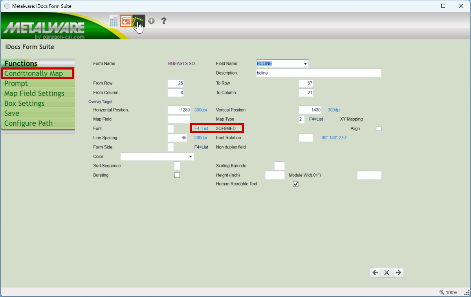Click the X cancel navigation button
The image size is (471, 297).
click(387, 272)
